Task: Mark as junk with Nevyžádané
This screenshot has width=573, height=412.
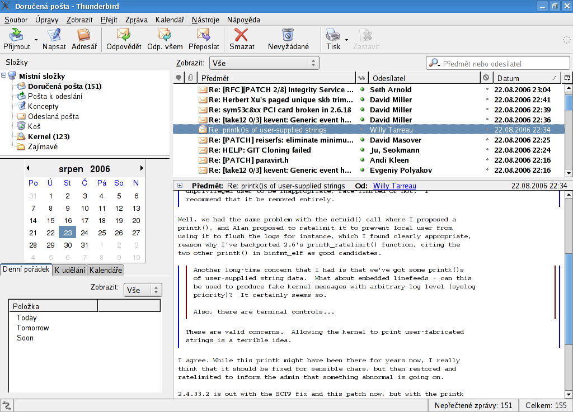Action: point(288,39)
